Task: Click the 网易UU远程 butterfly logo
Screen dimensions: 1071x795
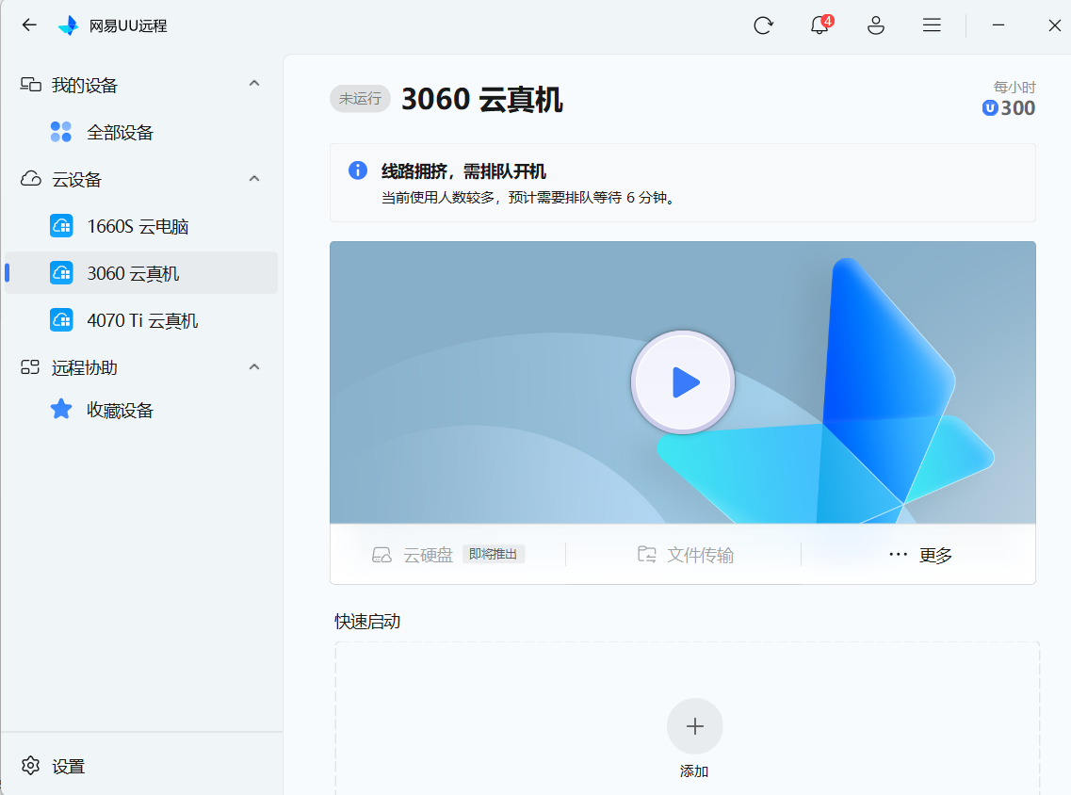Action: pyautogui.click(x=69, y=25)
